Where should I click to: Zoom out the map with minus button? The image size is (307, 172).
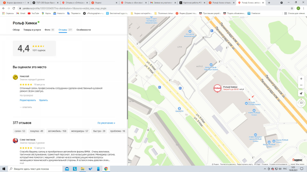pos(301,85)
